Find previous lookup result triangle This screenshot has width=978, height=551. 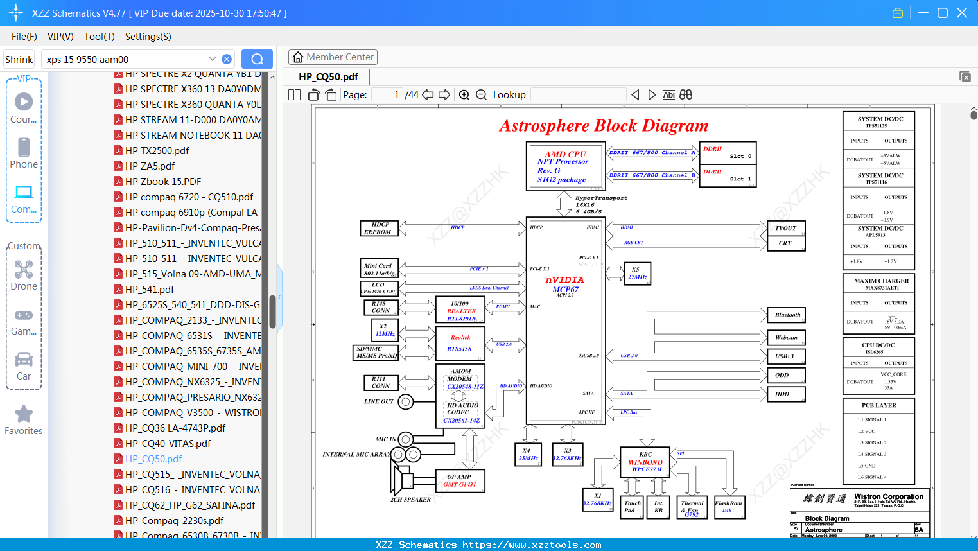point(635,94)
